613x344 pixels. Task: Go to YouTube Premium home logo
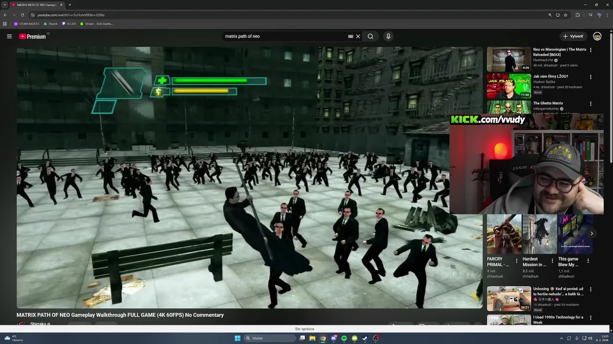(x=33, y=36)
